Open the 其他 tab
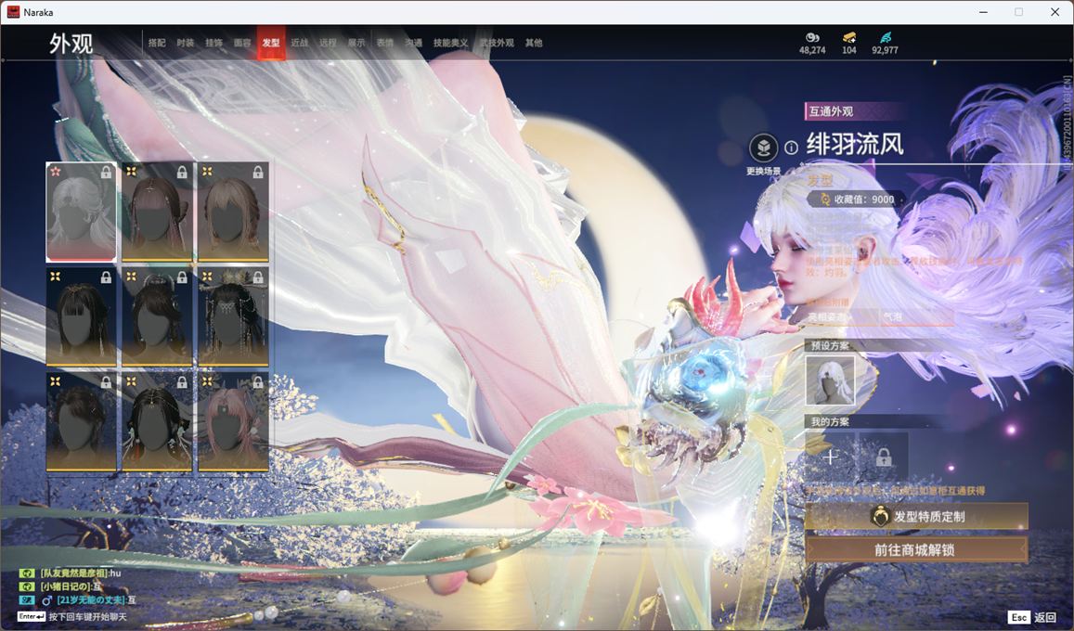The height and width of the screenshot is (631, 1074). [534, 43]
